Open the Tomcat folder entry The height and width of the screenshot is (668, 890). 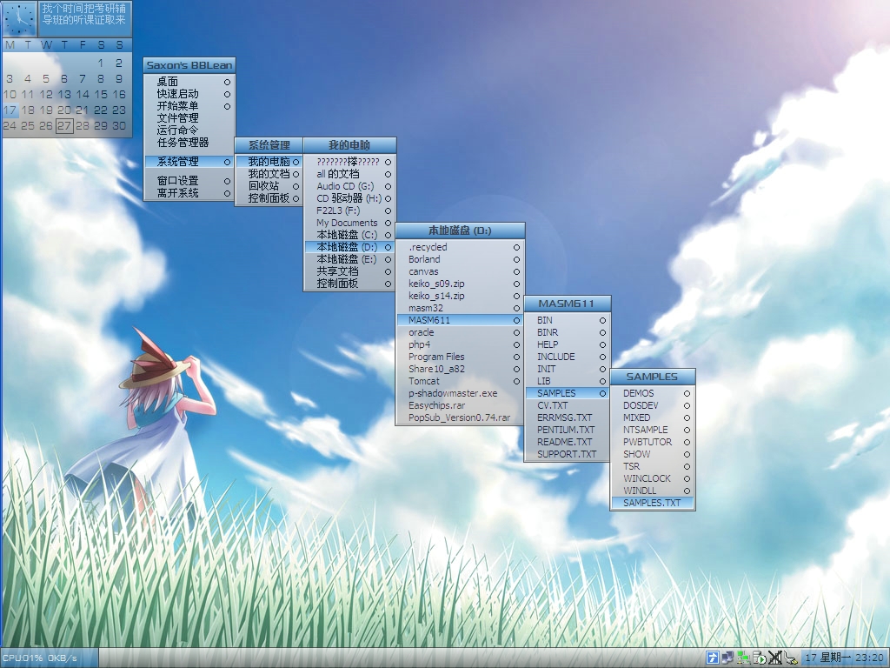[x=460, y=381]
